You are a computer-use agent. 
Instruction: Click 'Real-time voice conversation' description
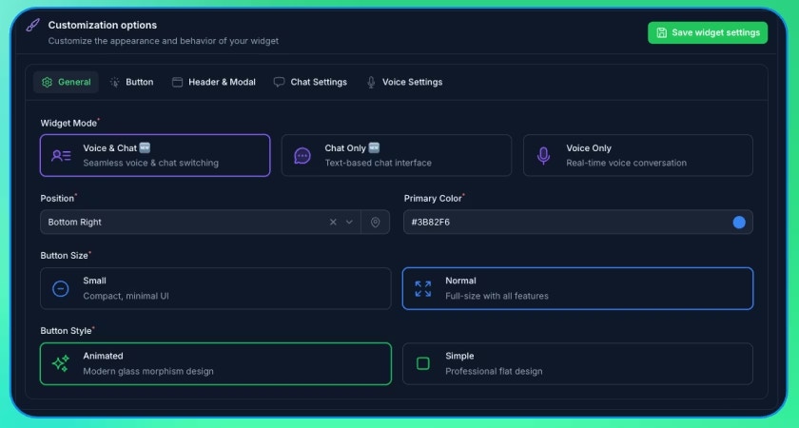pos(626,163)
